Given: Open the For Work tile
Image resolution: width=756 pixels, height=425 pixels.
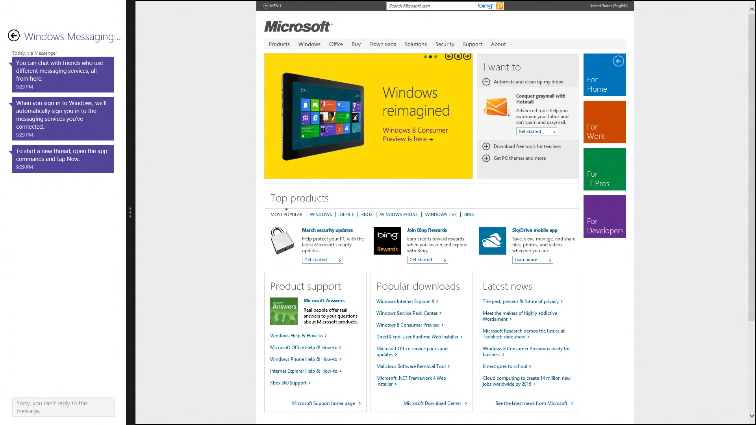Looking at the screenshot, I should click(x=605, y=122).
